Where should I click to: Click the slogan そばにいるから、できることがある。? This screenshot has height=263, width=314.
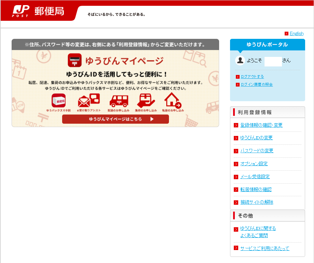point(116,14)
